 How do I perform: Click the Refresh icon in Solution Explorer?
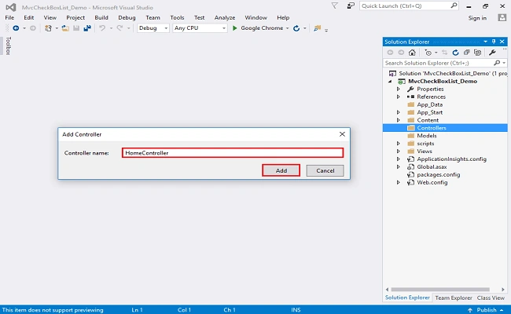[x=456, y=53]
